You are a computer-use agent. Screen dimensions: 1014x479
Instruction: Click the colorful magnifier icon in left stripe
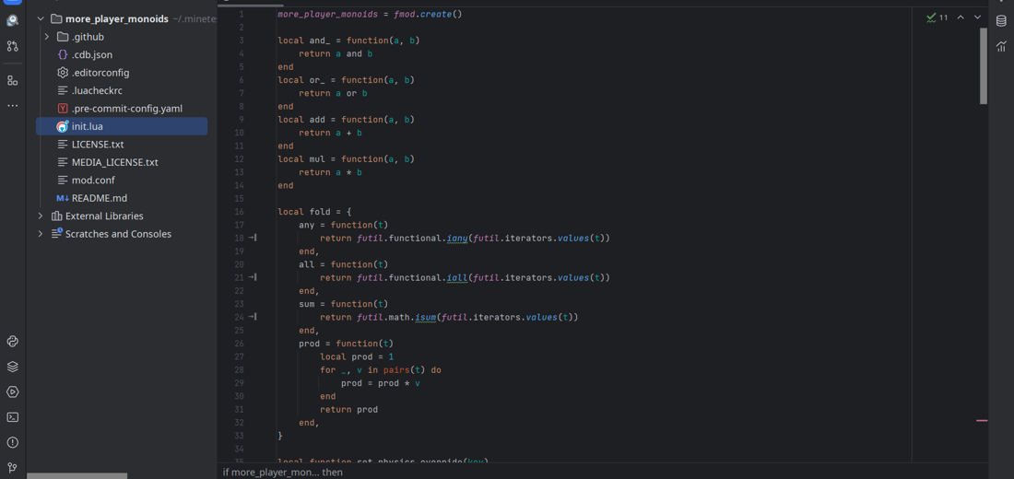click(x=12, y=20)
